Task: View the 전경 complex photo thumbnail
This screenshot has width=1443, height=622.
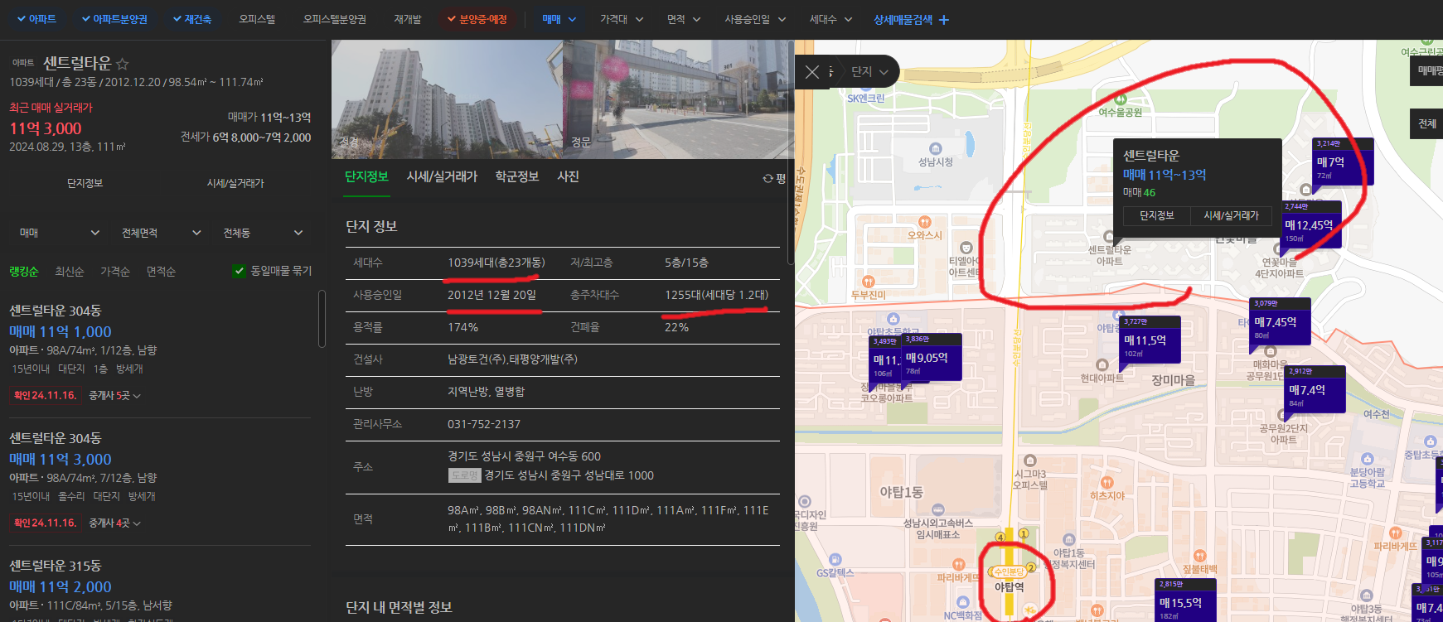Action: [447, 99]
